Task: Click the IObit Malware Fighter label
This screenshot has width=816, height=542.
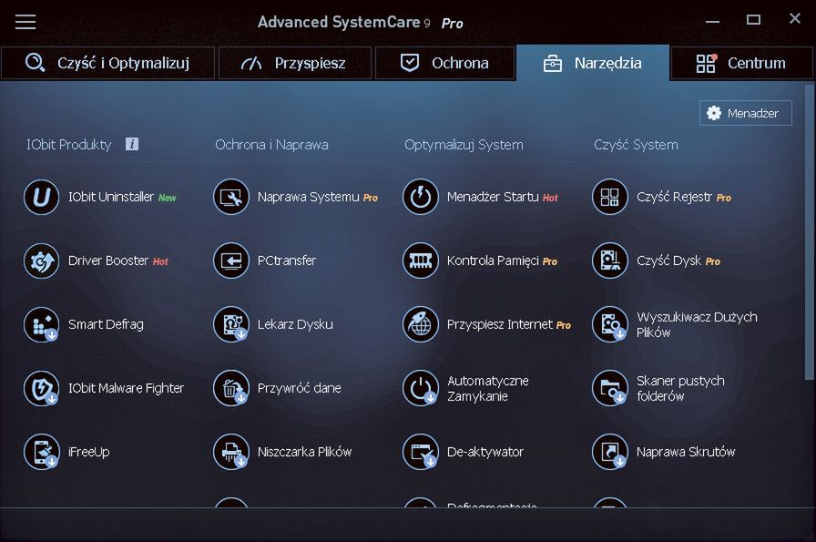Action: [x=126, y=388]
